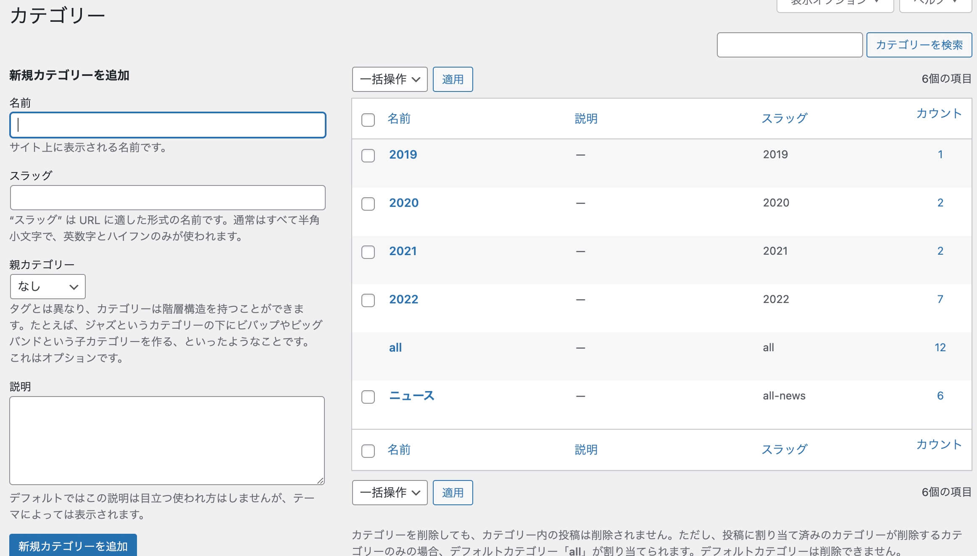Sort table by カウント column header

tap(938, 114)
